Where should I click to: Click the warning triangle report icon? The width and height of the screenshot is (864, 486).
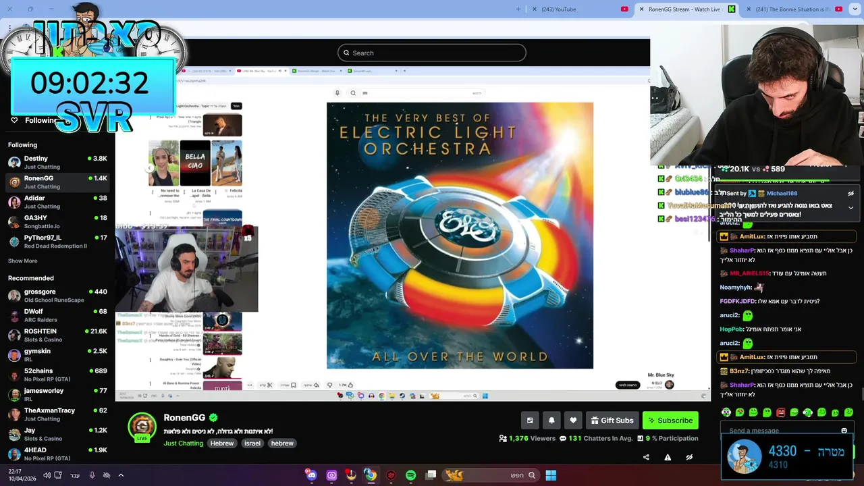(668, 457)
